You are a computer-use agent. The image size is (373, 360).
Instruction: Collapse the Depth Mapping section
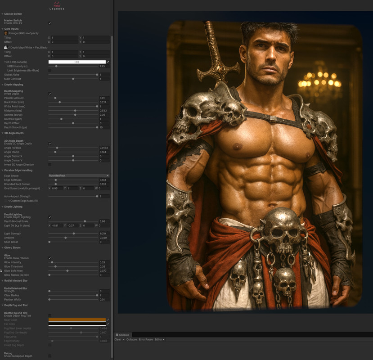pyautogui.click(x=2, y=85)
